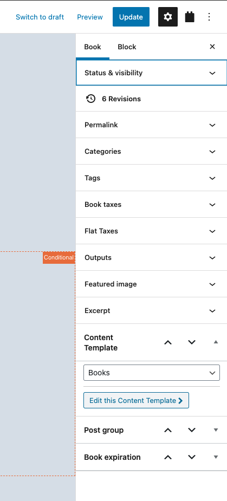Expand the Book taxes panel
Viewport: 227px width, 501px height.
pos(152,205)
